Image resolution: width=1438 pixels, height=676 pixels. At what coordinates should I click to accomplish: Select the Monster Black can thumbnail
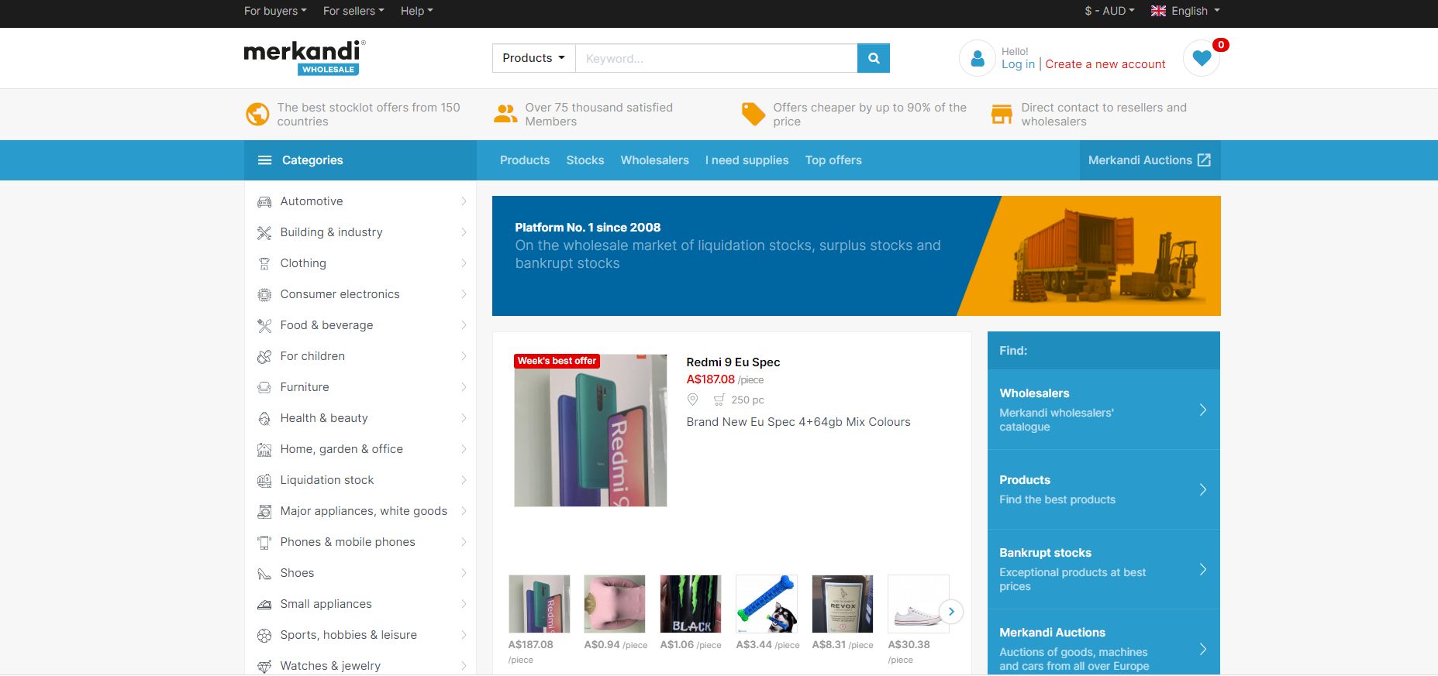(691, 604)
